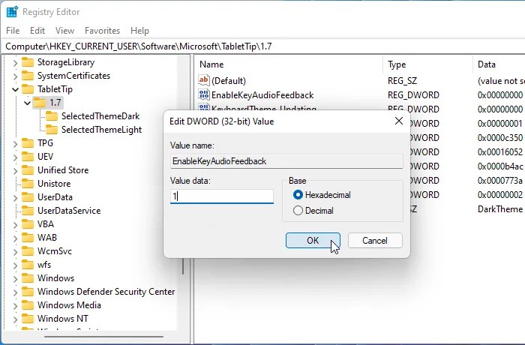
Task: Cancel the Edit DWORD dialog
Action: [375, 241]
